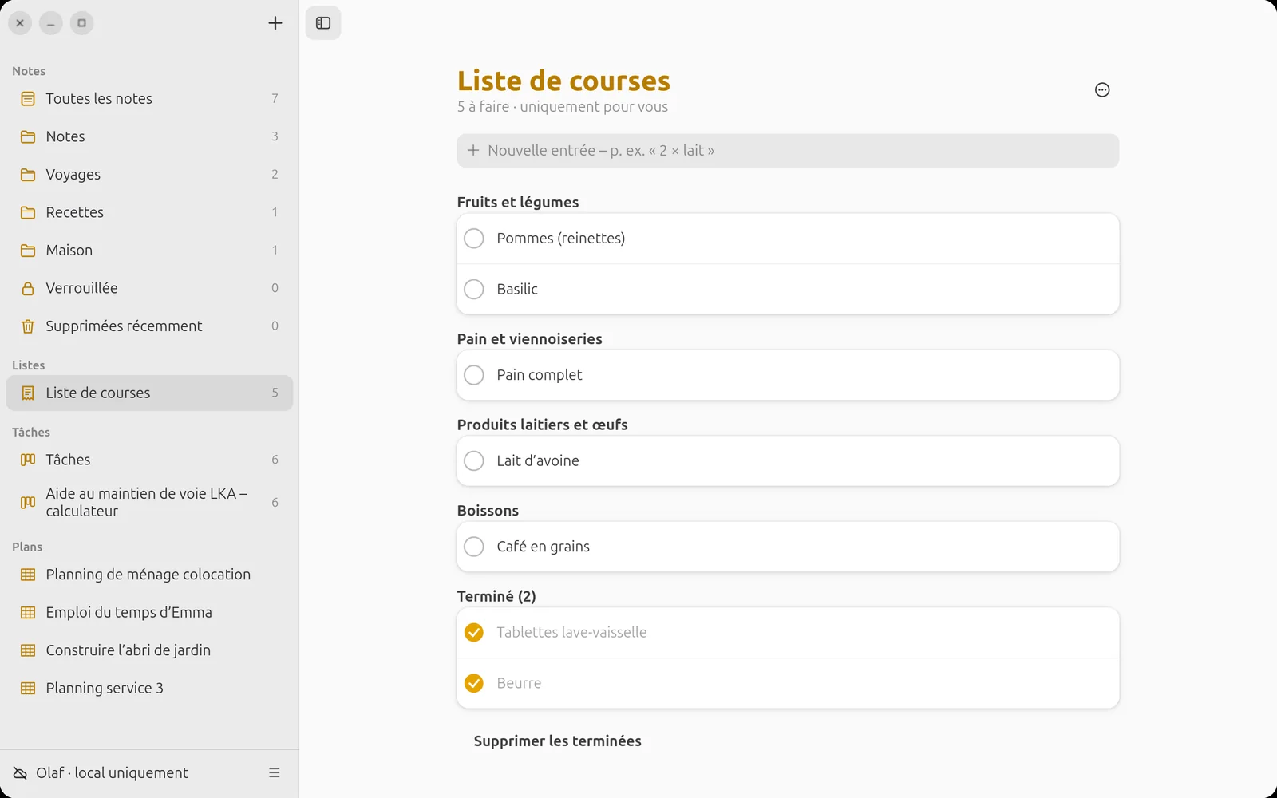Click the Nouvelle entrée input field

(x=788, y=151)
